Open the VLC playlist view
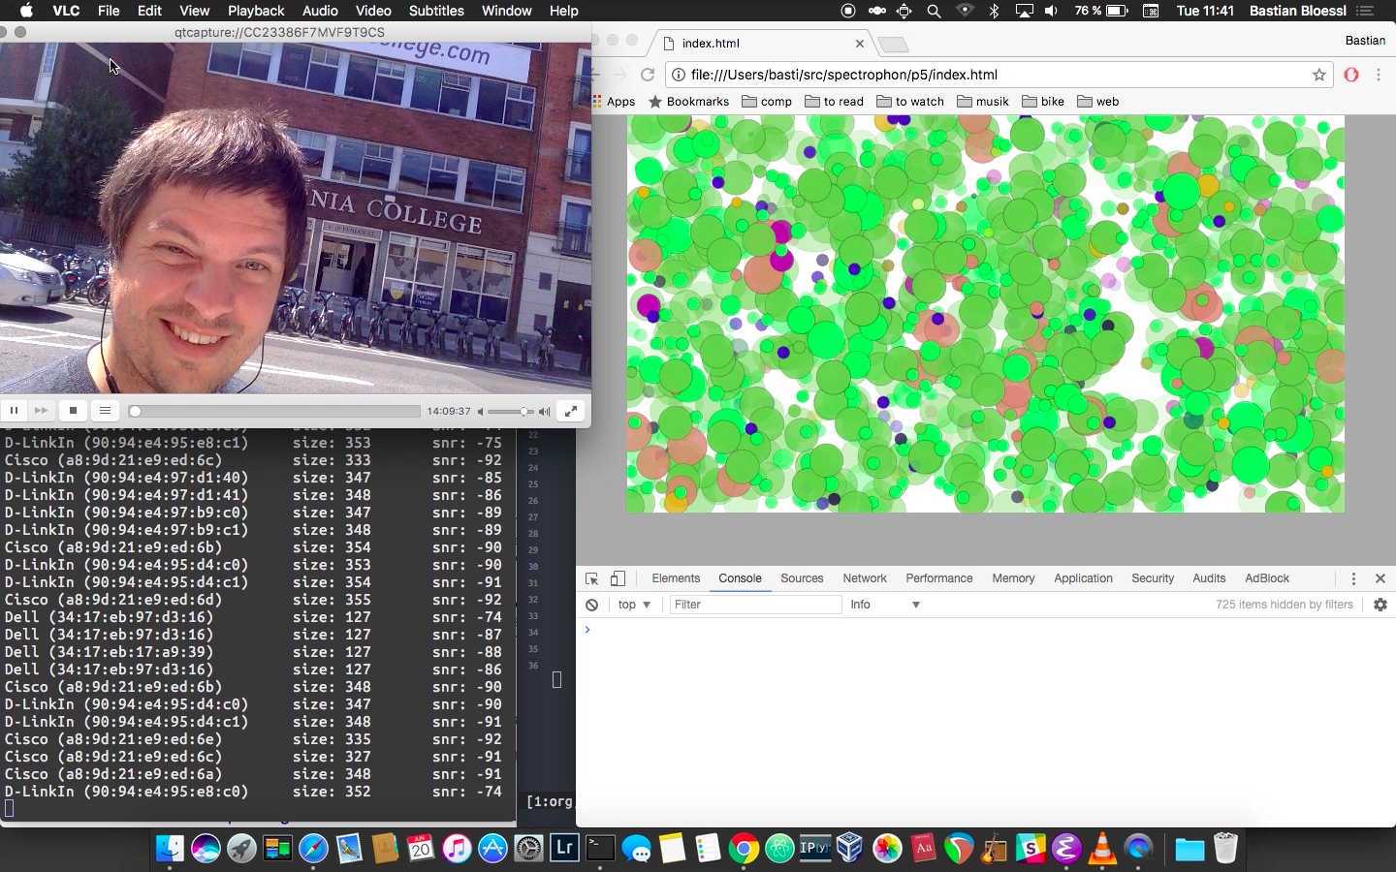The width and height of the screenshot is (1396, 872). tap(105, 411)
